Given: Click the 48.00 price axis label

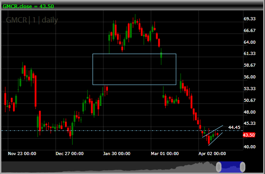Looking at the screenshot, I should tap(250, 112).
